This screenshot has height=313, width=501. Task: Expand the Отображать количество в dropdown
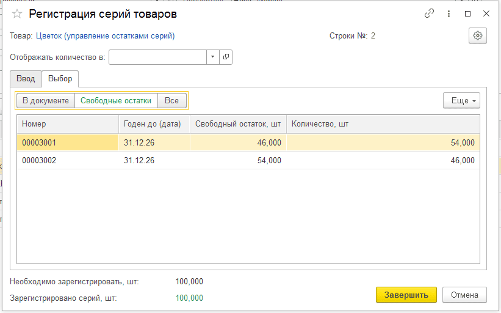(x=212, y=57)
